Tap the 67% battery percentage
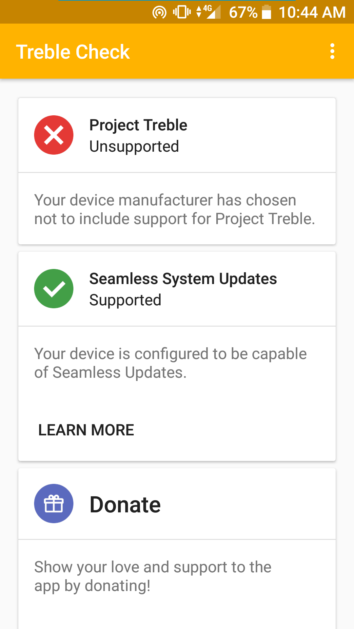This screenshot has width=354, height=629. coord(243,12)
